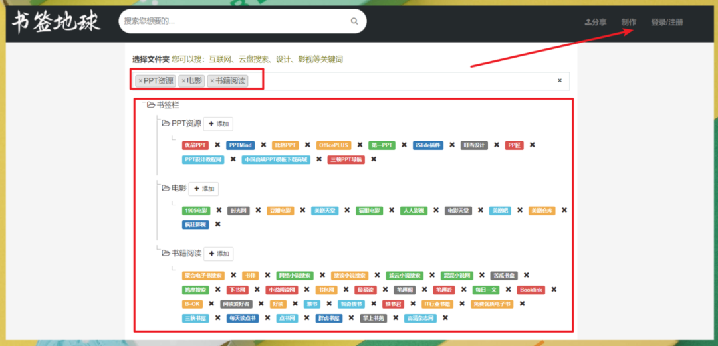
Task: Open the IT行业书籍 bookmark link
Action: click(437, 304)
